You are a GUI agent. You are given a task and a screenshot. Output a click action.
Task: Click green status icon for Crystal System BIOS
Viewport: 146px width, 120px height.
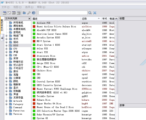pyautogui.click(x=34, y=82)
